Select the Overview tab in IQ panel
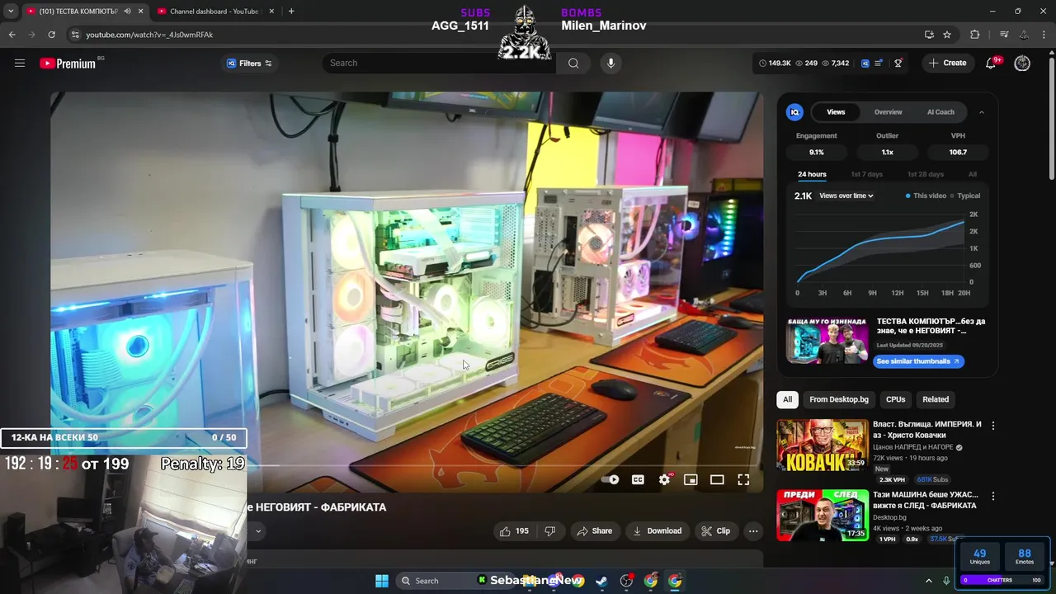This screenshot has height=594, width=1056. coord(889,112)
